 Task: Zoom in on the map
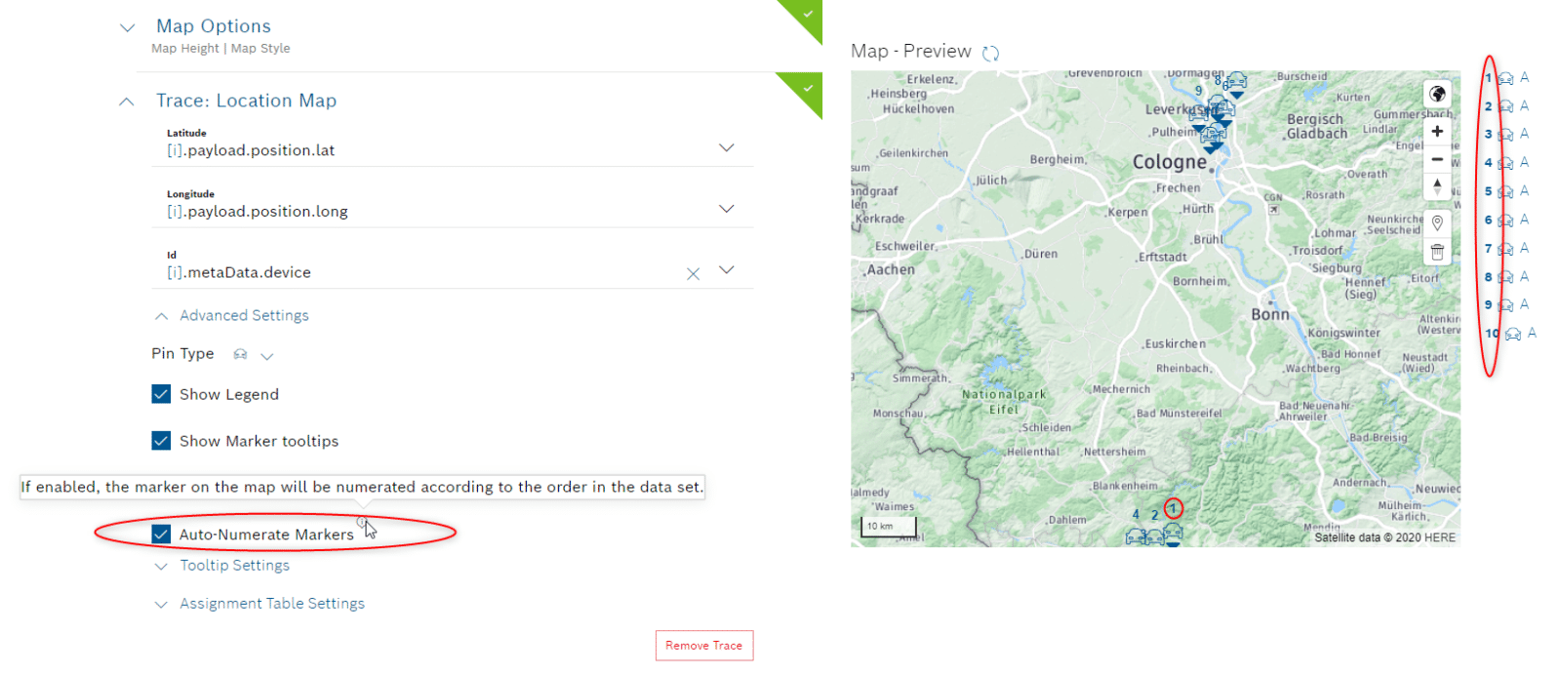(1436, 132)
